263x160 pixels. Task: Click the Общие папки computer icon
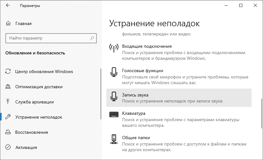pyautogui.click(x=114, y=139)
